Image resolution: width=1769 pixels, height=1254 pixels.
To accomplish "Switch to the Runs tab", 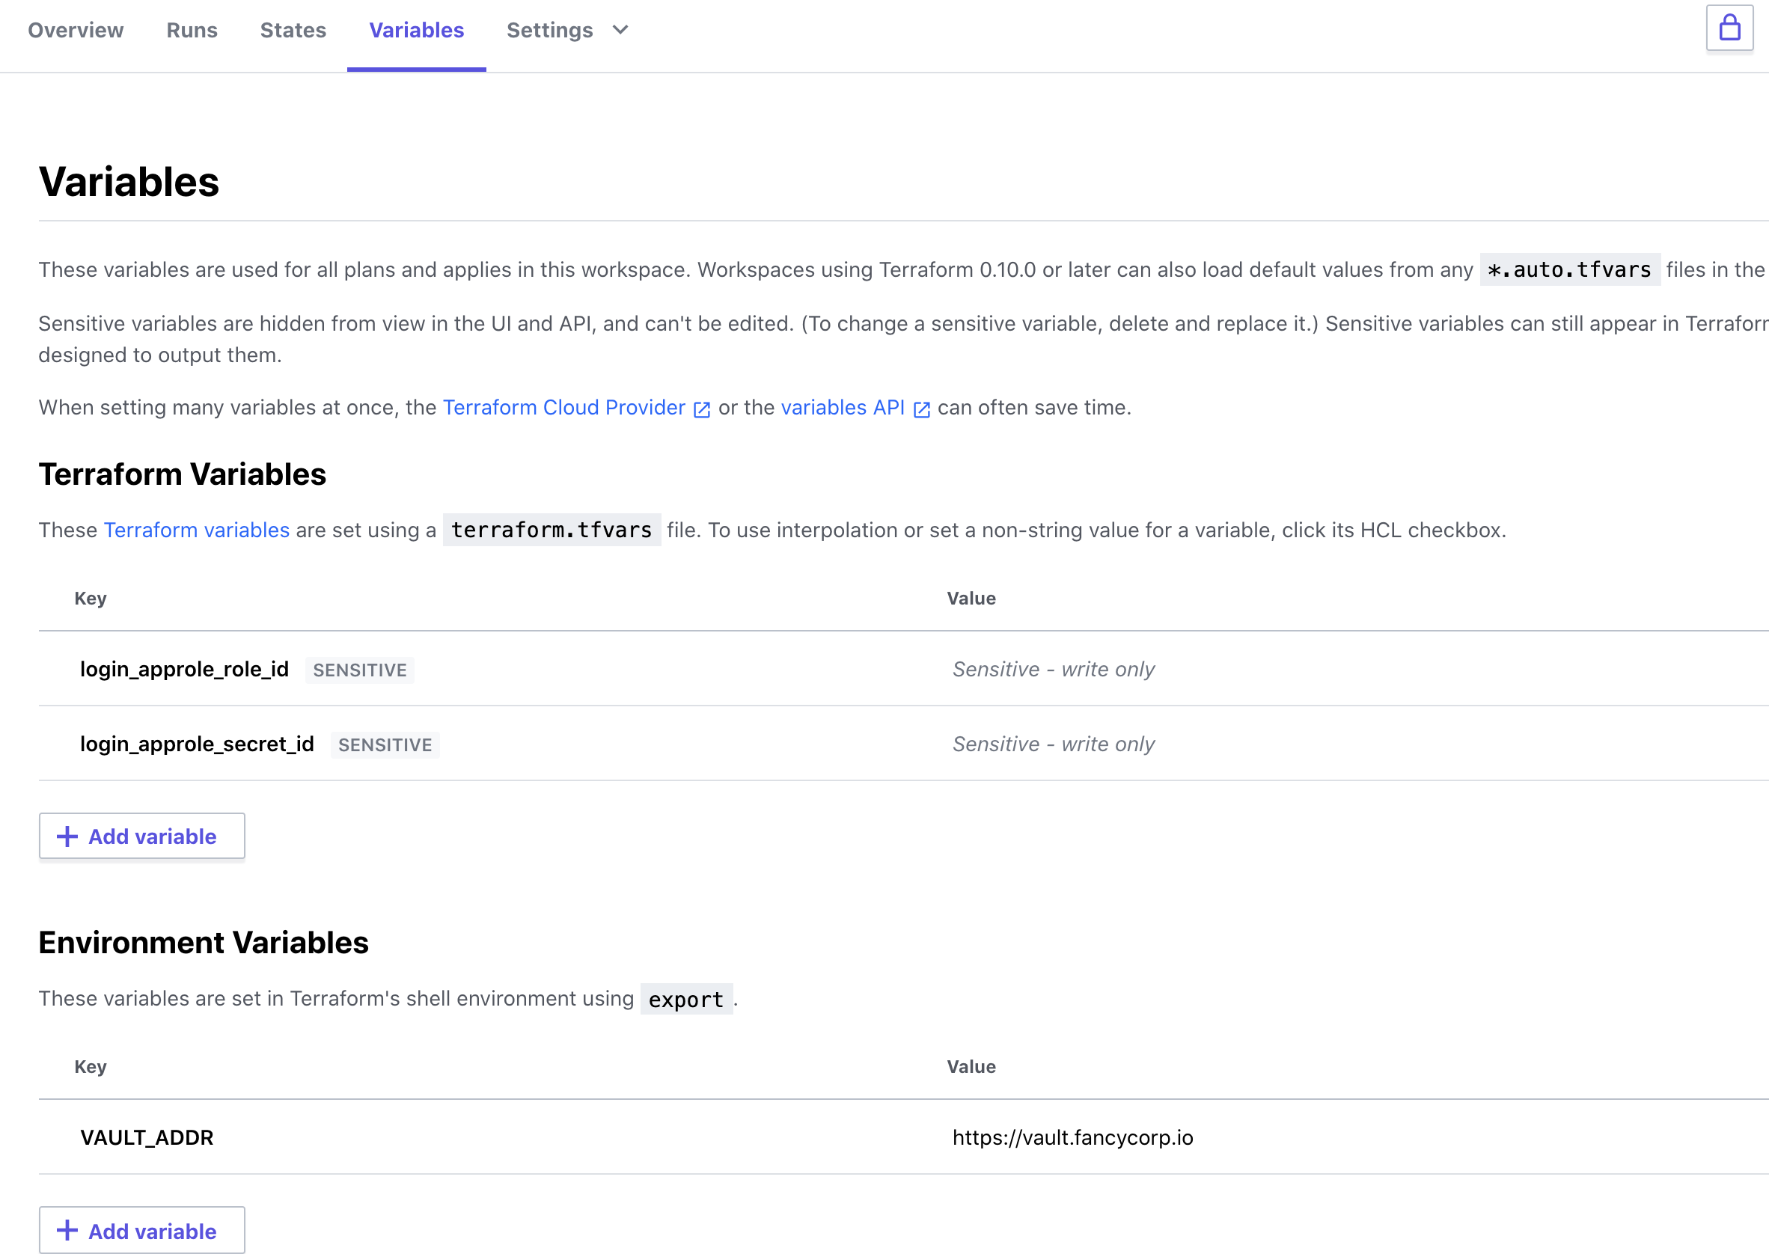I will 191,30.
